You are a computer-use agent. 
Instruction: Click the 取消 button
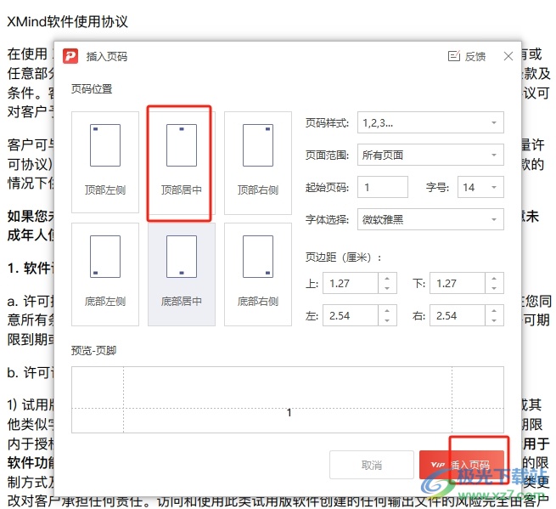pyautogui.click(x=372, y=465)
